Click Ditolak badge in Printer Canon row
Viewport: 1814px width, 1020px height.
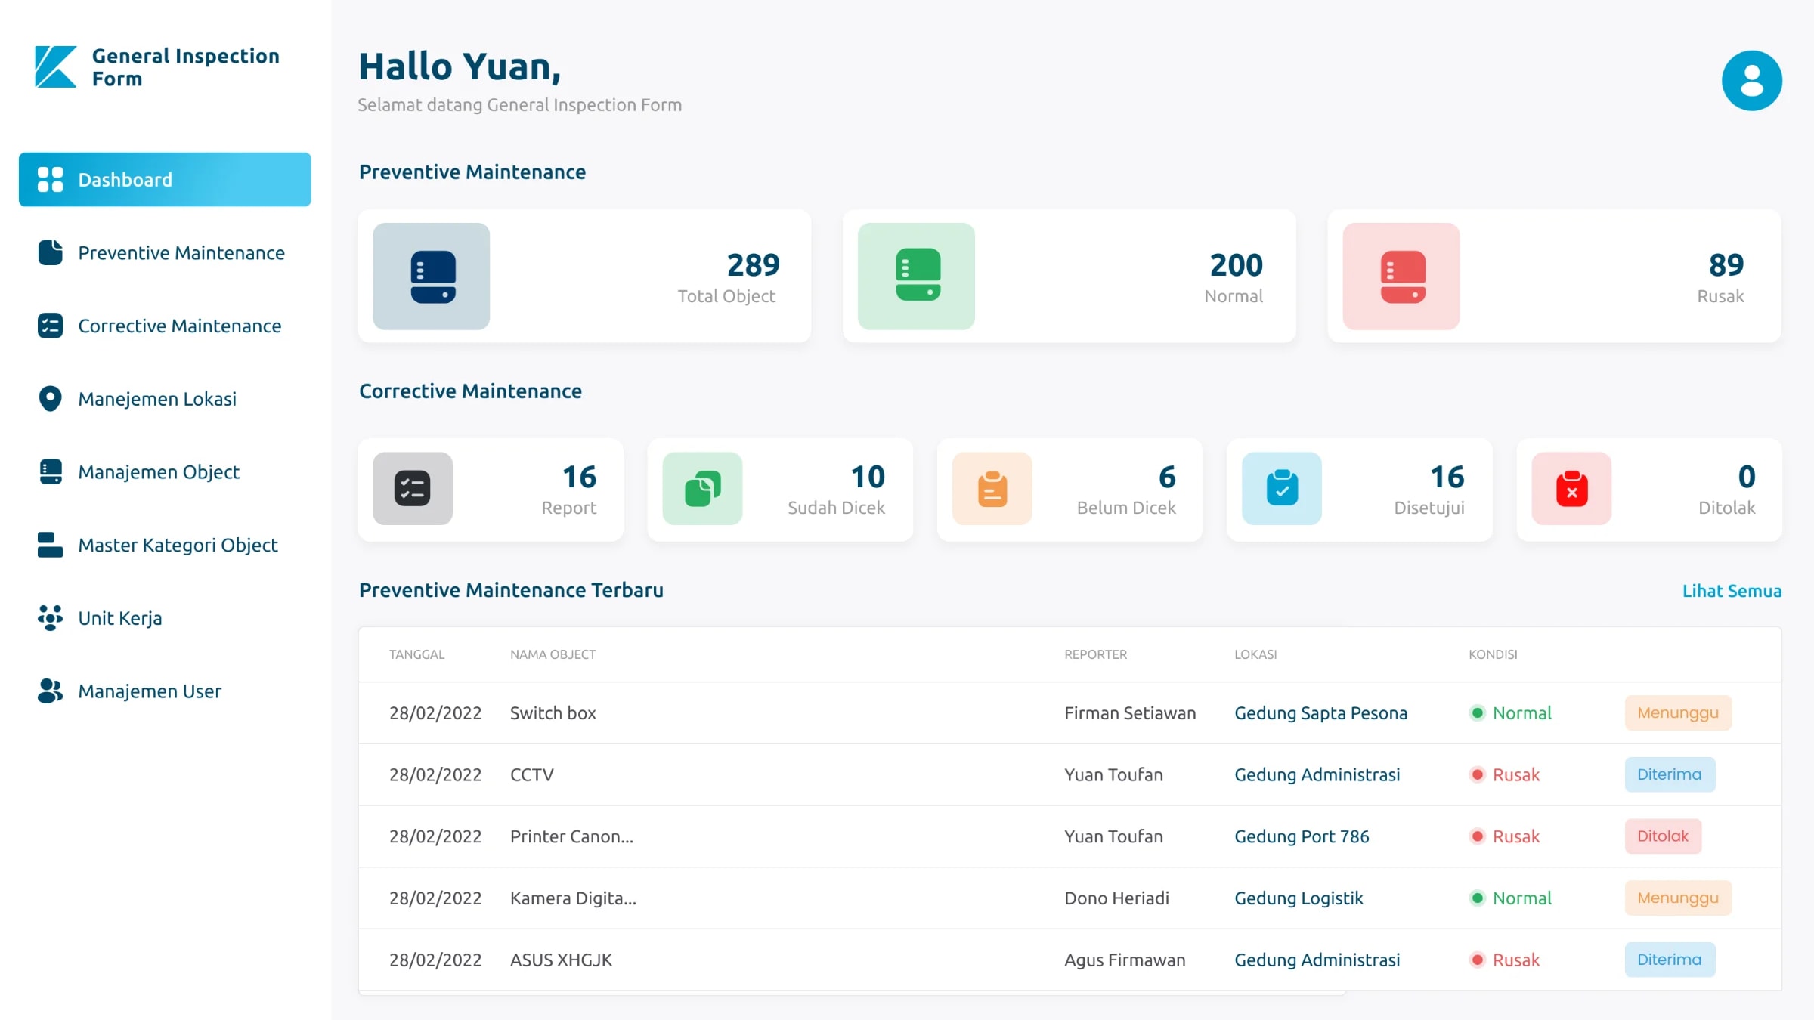coord(1663,836)
